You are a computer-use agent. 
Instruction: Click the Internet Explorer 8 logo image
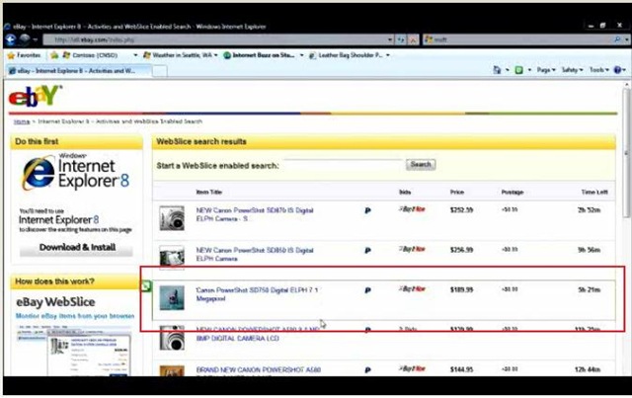(x=76, y=172)
